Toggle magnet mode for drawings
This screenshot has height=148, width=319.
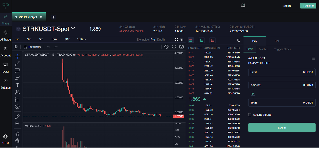pyautogui.click(x=17, y=133)
